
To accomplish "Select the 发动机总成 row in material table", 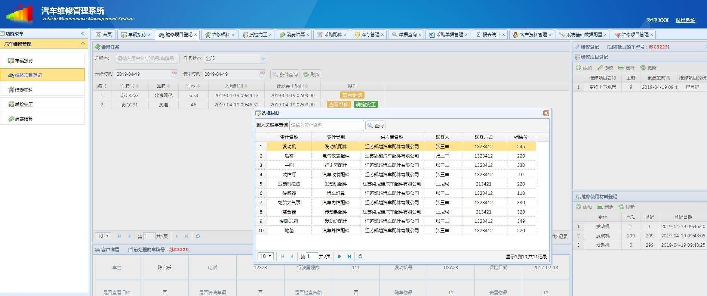I will [289, 184].
